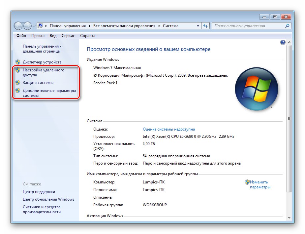Screen dimensions: 305x234
Task: Click Все элементы панели управления breadcrumb
Action: [124, 26]
